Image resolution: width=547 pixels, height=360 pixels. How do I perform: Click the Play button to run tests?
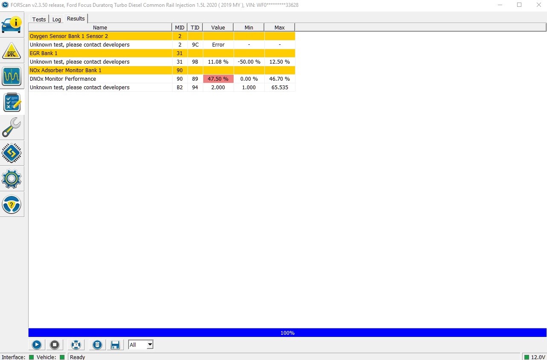click(x=37, y=345)
